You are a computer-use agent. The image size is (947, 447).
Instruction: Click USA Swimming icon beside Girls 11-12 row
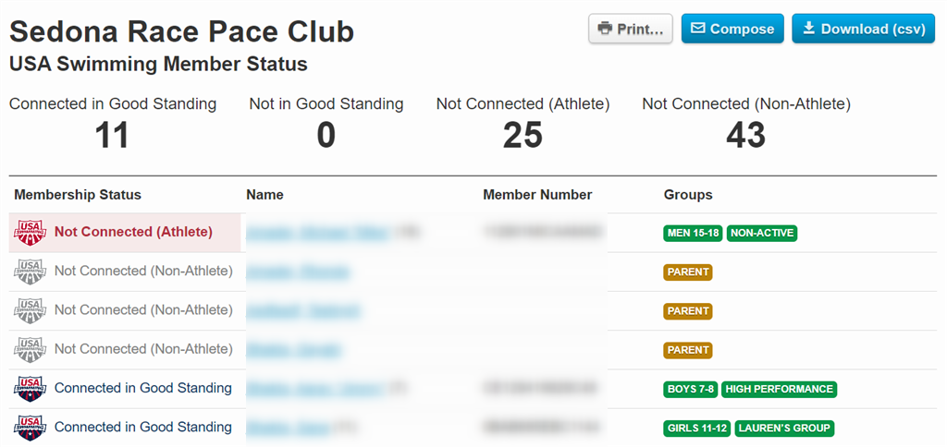pyautogui.click(x=30, y=428)
